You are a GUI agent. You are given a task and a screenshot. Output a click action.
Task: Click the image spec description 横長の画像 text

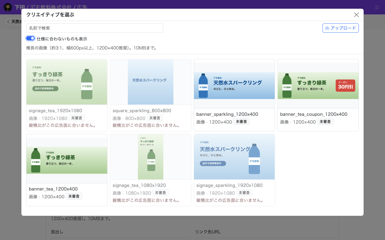[91, 48]
